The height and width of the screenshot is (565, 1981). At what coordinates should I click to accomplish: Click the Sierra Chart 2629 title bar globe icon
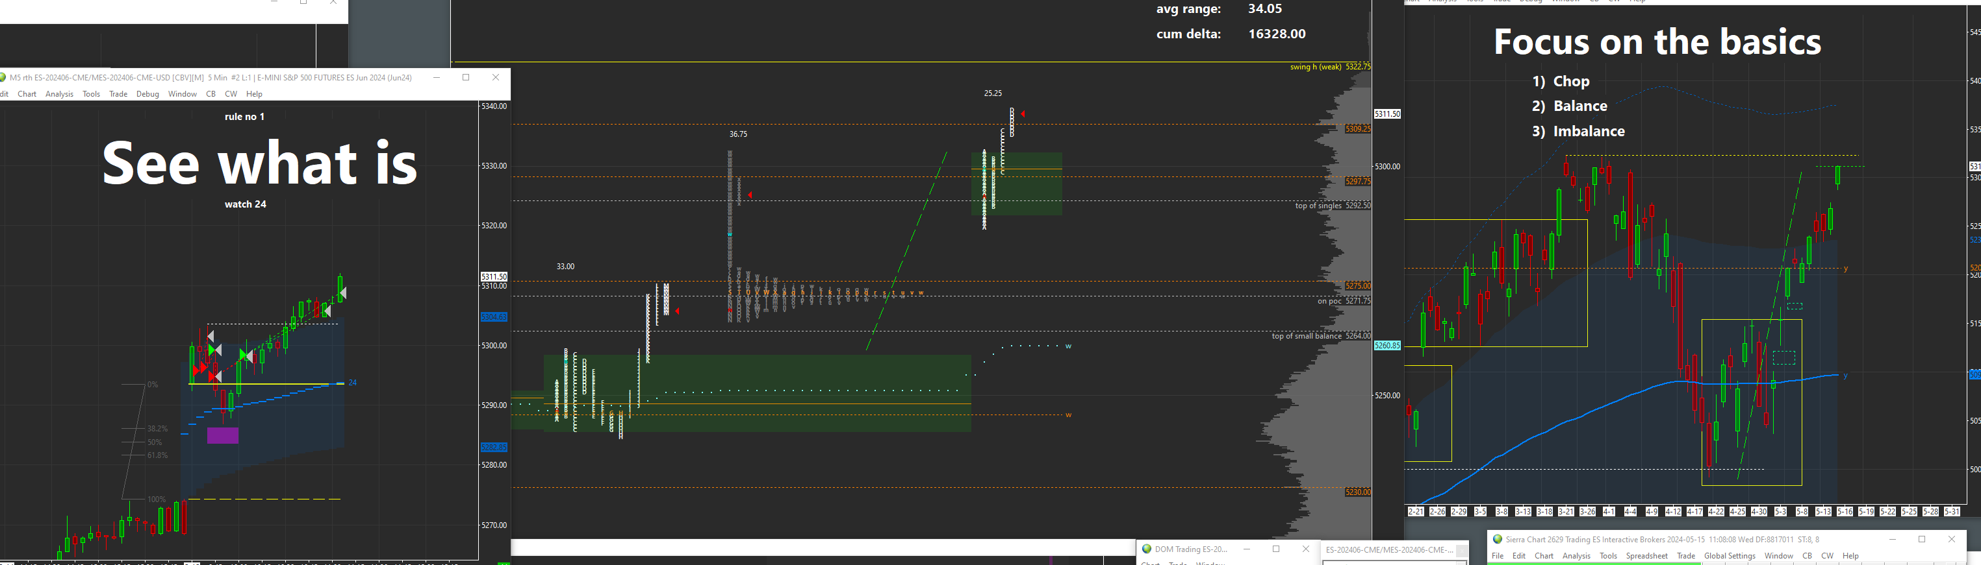(1498, 540)
